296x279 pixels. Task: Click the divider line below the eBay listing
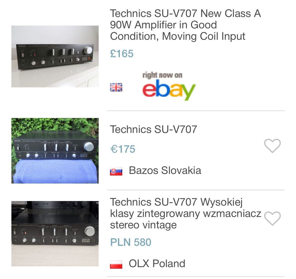[196, 111]
